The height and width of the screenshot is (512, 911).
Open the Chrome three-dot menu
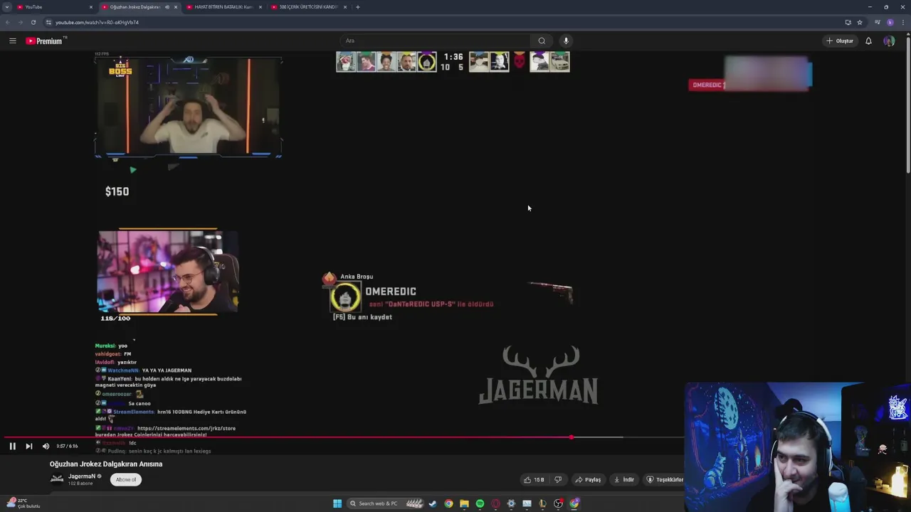[902, 22]
